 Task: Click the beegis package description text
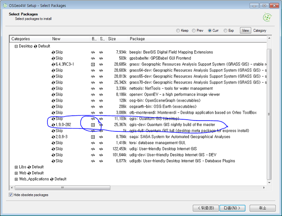[x=171, y=52]
